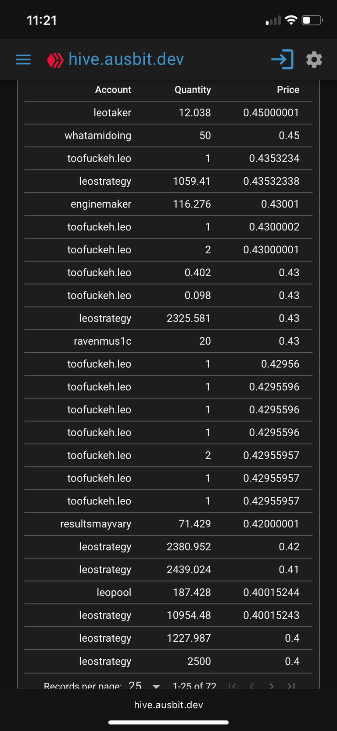Select the records per page value 25
The width and height of the screenshot is (337, 731).
(x=135, y=685)
